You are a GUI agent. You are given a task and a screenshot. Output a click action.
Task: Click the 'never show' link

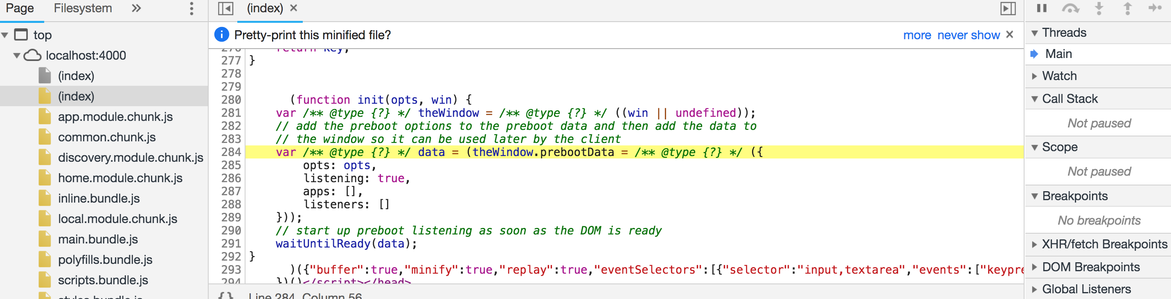(x=968, y=35)
